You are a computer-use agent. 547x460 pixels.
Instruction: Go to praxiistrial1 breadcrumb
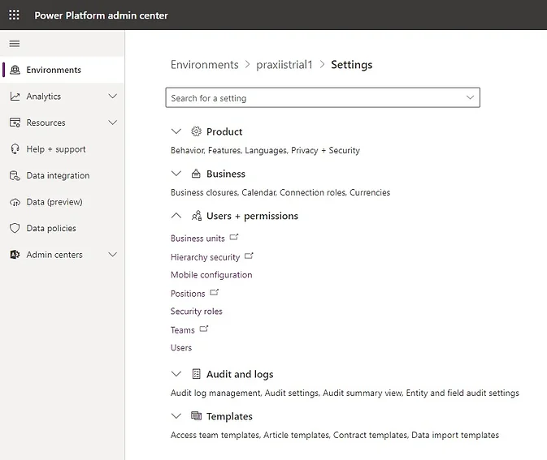coord(284,64)
